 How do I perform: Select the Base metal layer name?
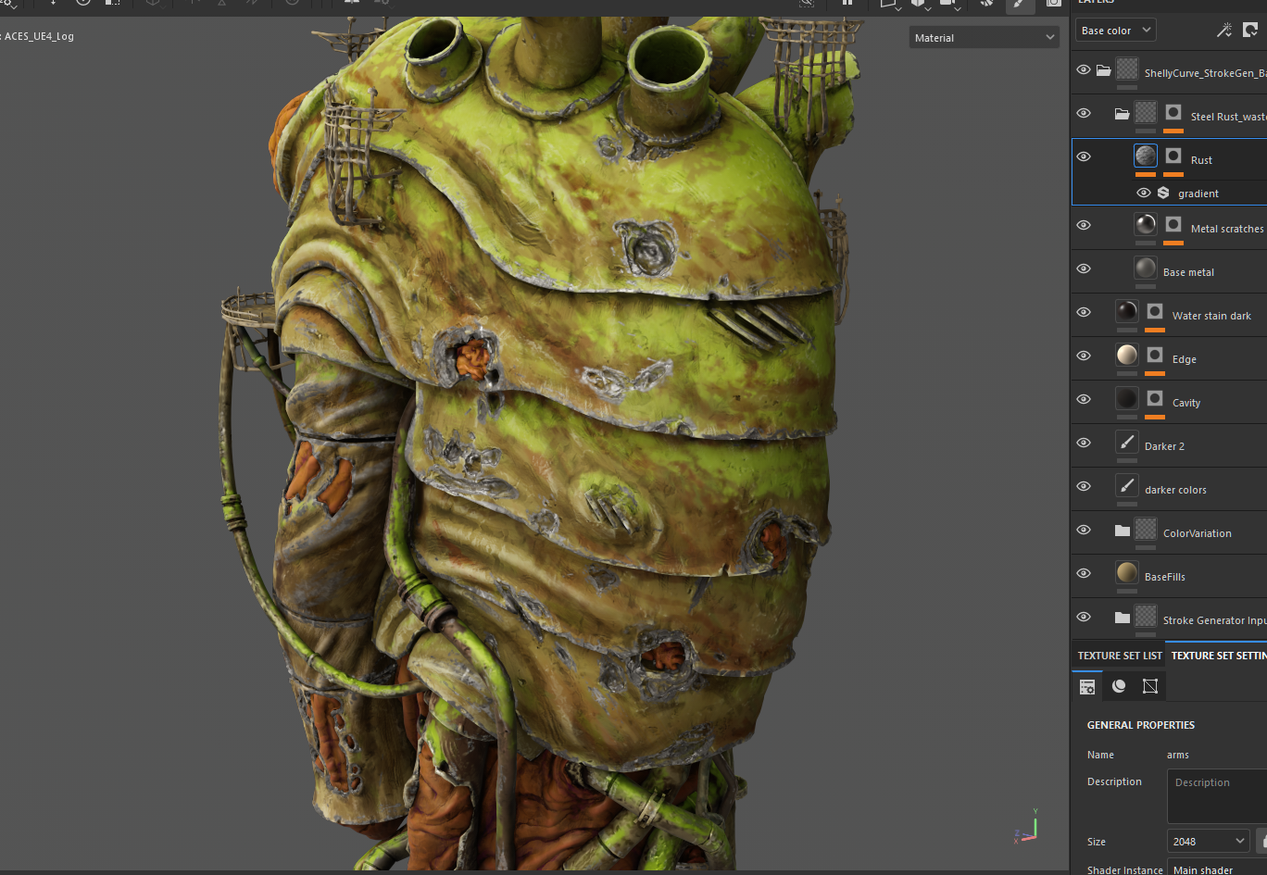pyautogui.click(x=1188, y=272)
